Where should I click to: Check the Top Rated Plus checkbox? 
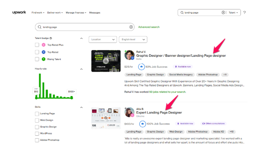click(x=37, y=45)
